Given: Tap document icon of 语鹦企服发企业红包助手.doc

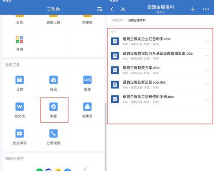Looking at the screenshot, I should 115,41.
